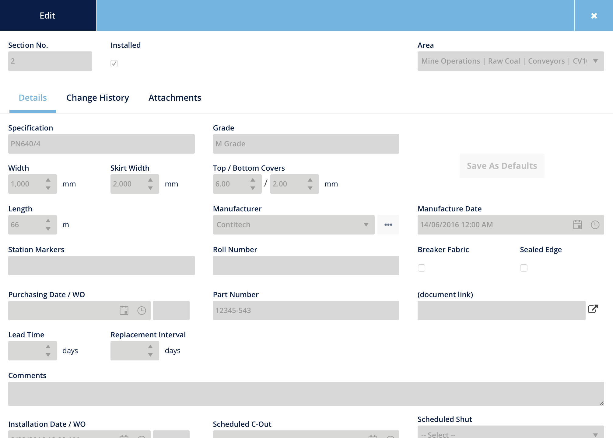
Task: Increase Top Cover thickness up arrow
Action: [253, 180]
